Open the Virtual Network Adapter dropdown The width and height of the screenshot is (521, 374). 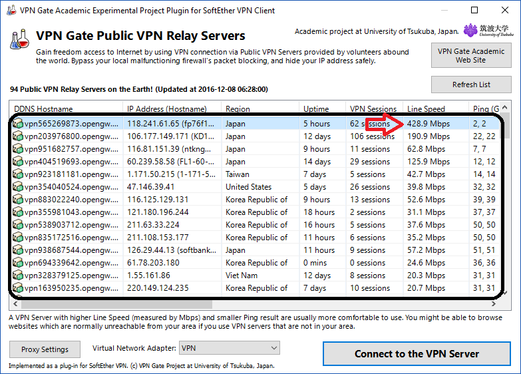coord(230,348)
